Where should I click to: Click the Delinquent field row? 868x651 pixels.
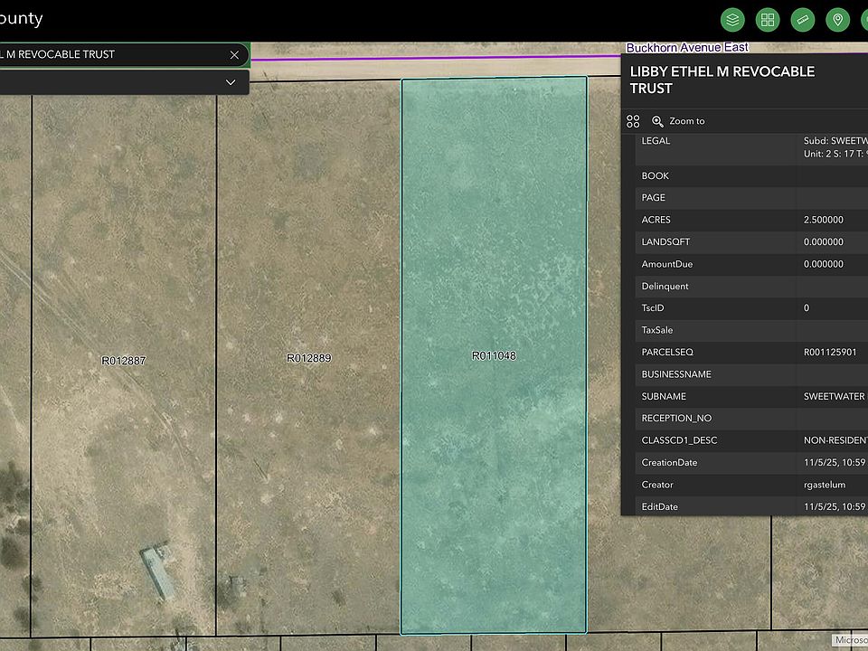(x=751, y=287)
